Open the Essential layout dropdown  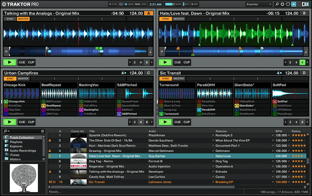click(x=259, y=4)
